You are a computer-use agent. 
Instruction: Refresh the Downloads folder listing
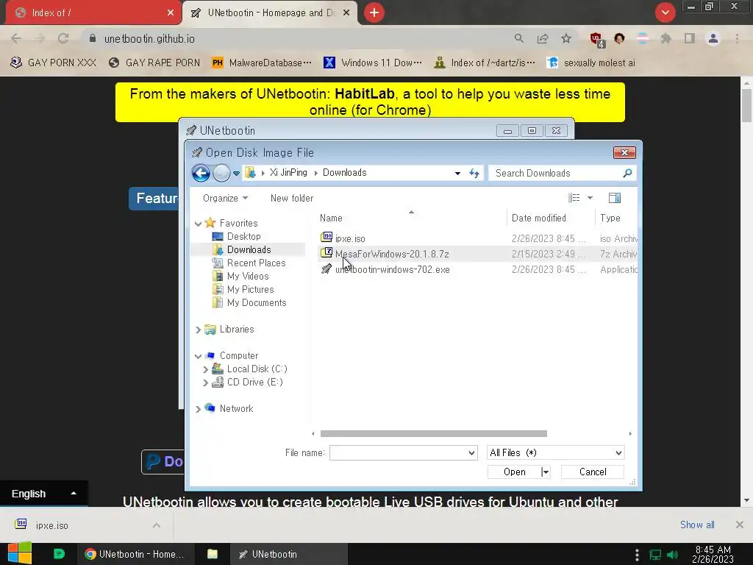[474, 174]
